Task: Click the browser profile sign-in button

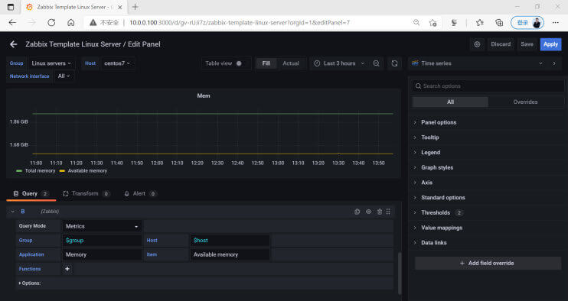Action: point(527,22)
